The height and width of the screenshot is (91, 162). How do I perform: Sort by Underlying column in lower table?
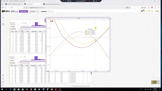(34, 66)
